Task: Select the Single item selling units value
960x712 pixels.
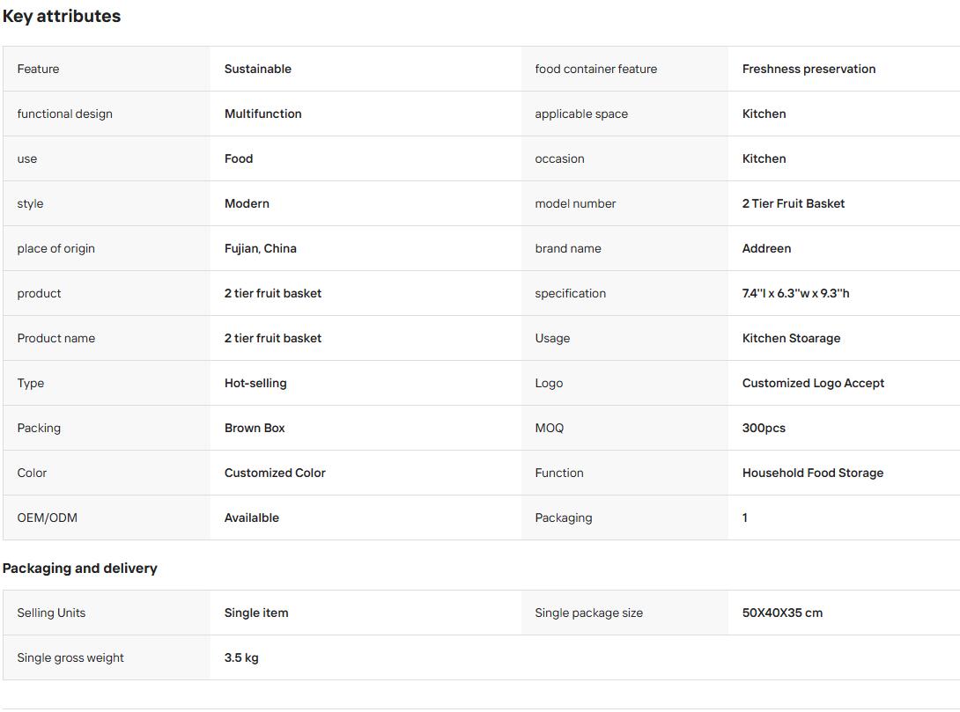Action: coord(256,613)
